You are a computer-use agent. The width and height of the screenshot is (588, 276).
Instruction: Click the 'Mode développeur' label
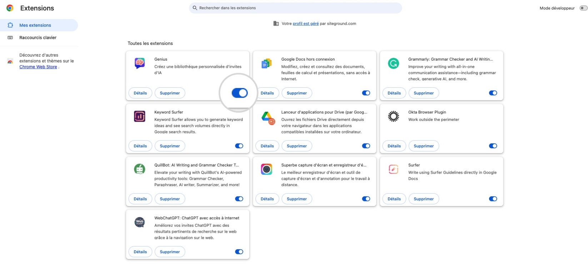click(557, 8)
